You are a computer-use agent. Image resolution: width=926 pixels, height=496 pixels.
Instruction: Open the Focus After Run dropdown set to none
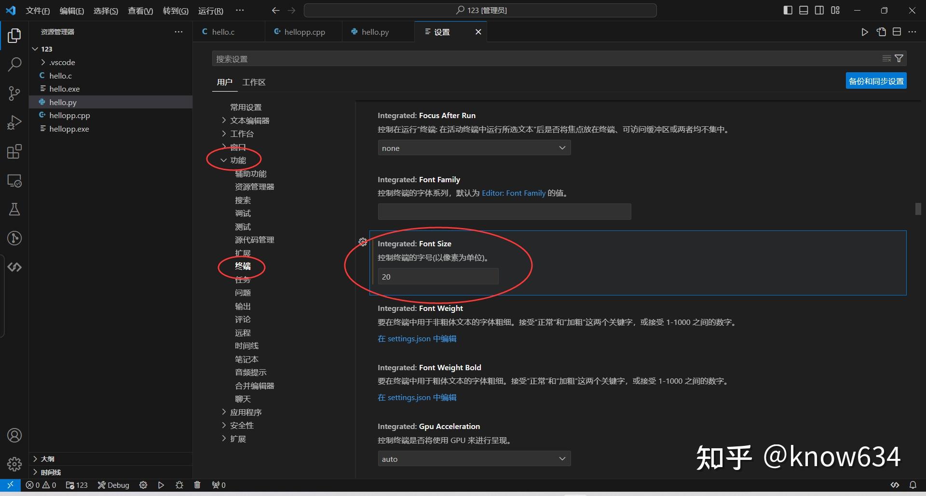474,147
